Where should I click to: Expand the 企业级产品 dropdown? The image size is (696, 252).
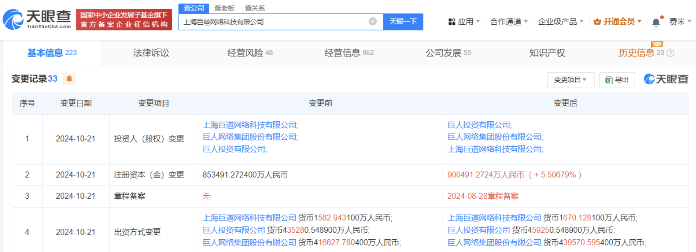point(560,22)
